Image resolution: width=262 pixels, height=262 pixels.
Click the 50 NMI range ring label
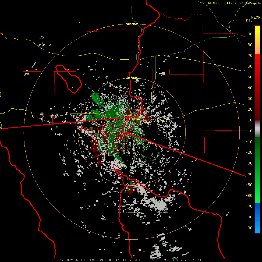pyautogui.click(x=132, y=78)
